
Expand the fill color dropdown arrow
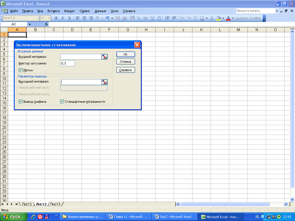pyautogui.click(x=223, y=18)
